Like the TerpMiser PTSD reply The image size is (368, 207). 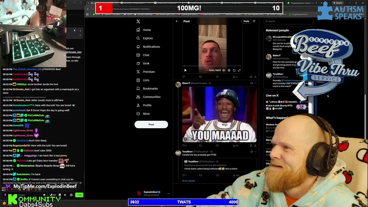(x=218, y=175)
